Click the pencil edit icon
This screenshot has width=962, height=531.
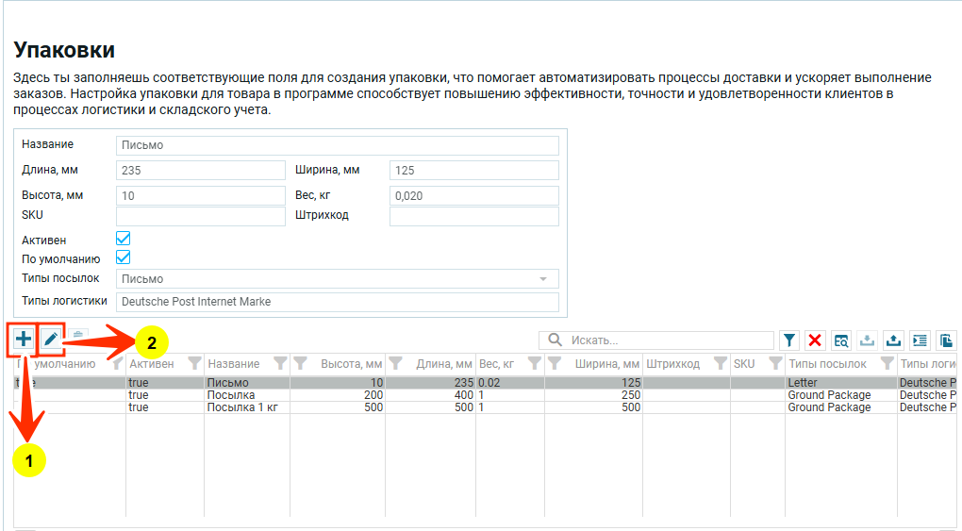50,339
